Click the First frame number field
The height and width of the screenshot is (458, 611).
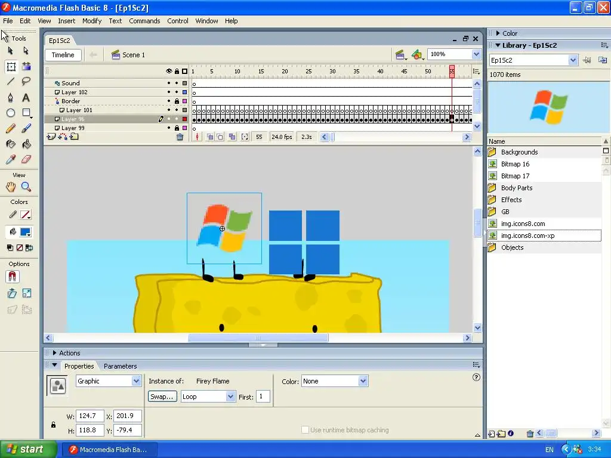tap(263, 397)
